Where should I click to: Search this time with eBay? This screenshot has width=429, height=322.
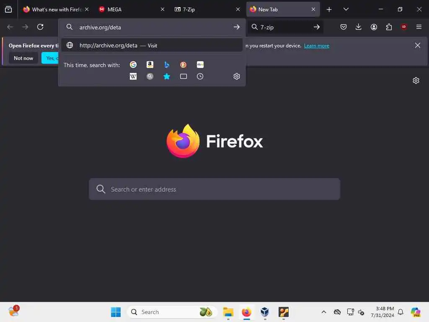[x=200, y=65]
